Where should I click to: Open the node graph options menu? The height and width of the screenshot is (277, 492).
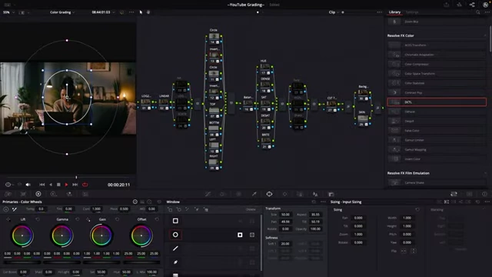(x=379, y=12)
